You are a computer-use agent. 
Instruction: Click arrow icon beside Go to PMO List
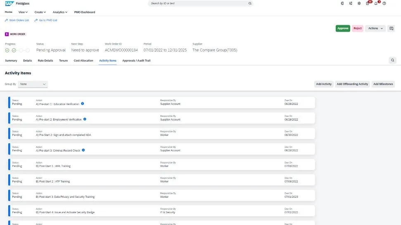tap(36, 20)
